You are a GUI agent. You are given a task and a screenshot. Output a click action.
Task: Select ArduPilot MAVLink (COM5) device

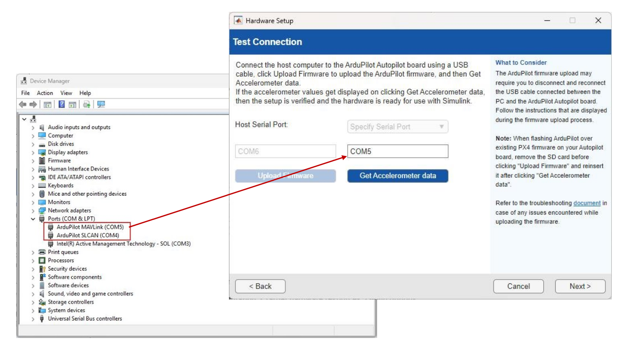(x=90, y=227)
